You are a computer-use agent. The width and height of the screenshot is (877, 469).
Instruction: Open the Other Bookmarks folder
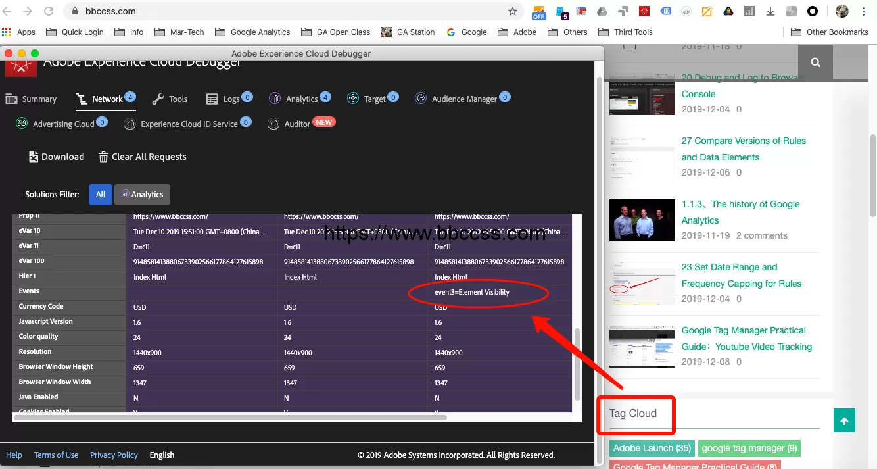830,32
